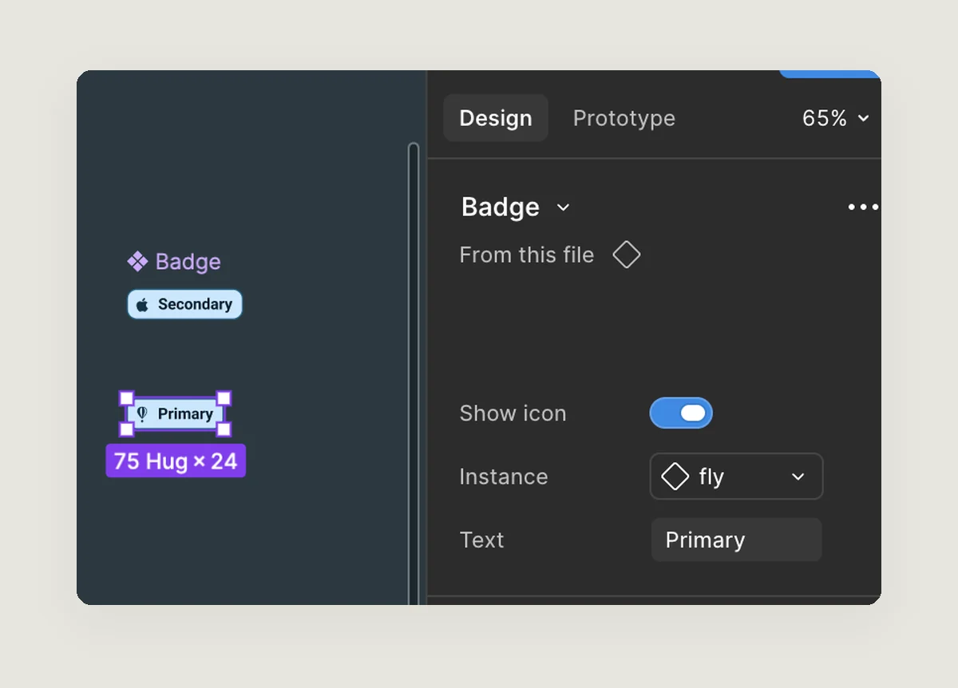Click the Text property label

[x=482, y=540]
